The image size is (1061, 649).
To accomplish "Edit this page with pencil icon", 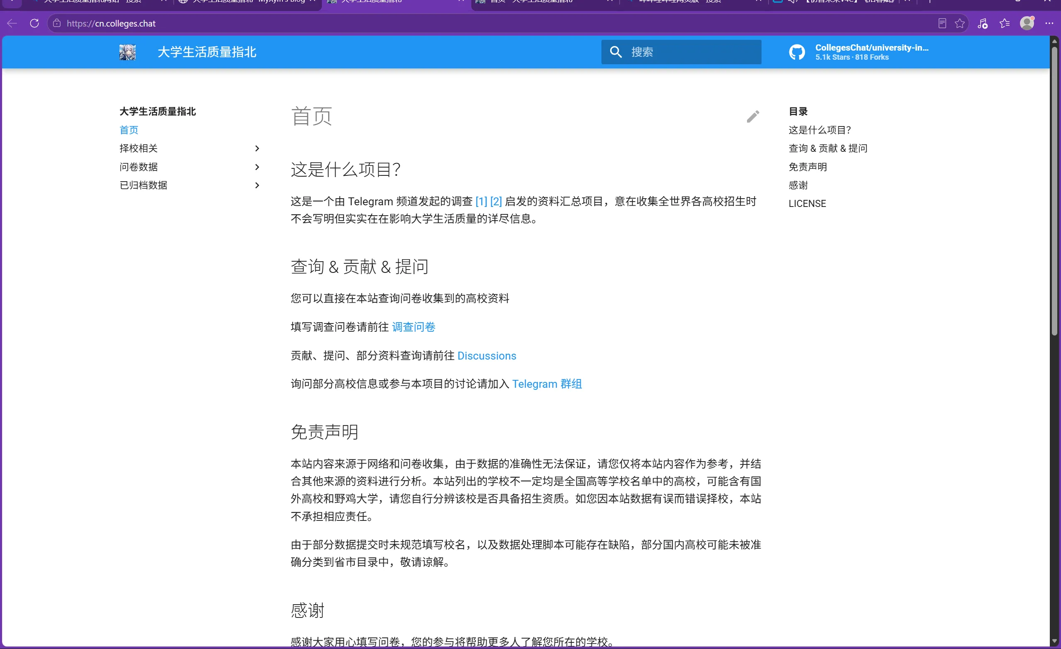I will pyautogui.click(x=753, y=116).
